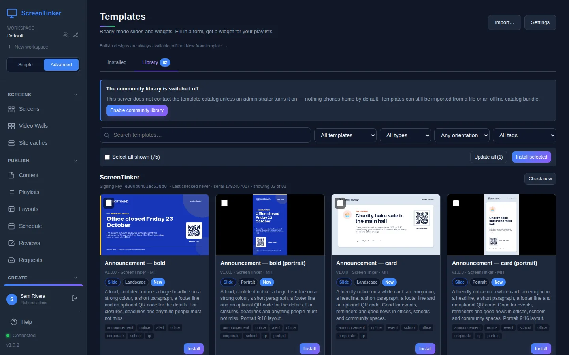Click the green Connected status dot
The image size is (569, 355).
[x=8, y=336]
